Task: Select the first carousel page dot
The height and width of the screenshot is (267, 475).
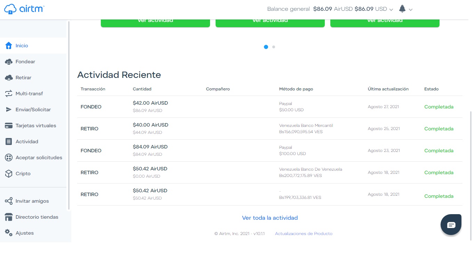Action: coord(266,47)
